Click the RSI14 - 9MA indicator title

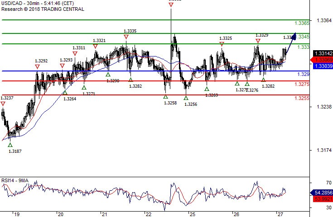15,180
